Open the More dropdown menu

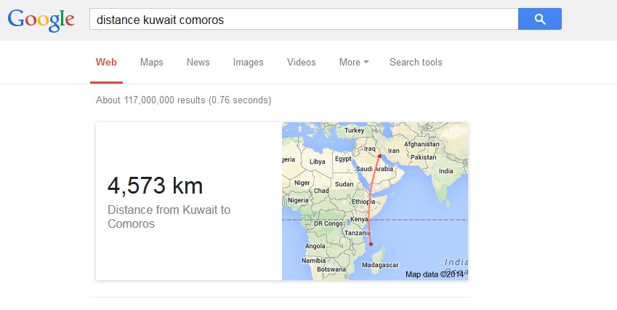pos(353,63)
